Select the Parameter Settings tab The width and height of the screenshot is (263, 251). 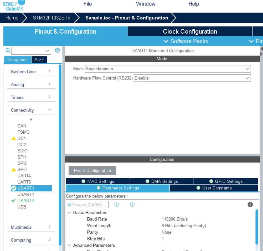(x=118, y=188)
